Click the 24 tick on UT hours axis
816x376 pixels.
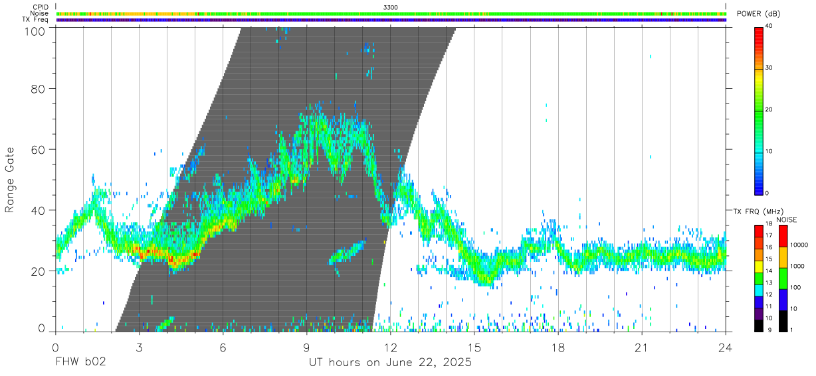(x=725, y=347)
